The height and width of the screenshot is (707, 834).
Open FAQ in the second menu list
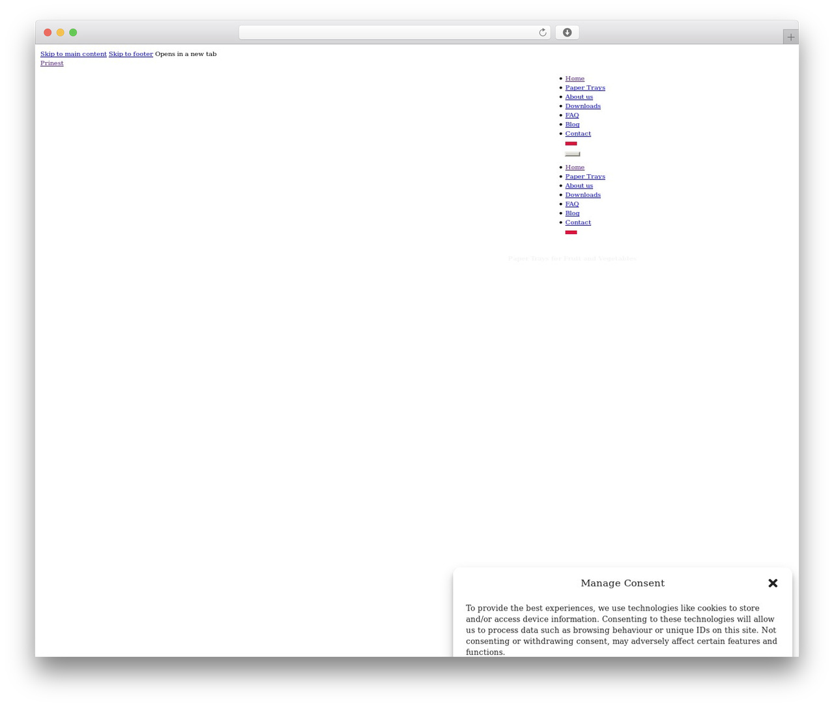572,204
